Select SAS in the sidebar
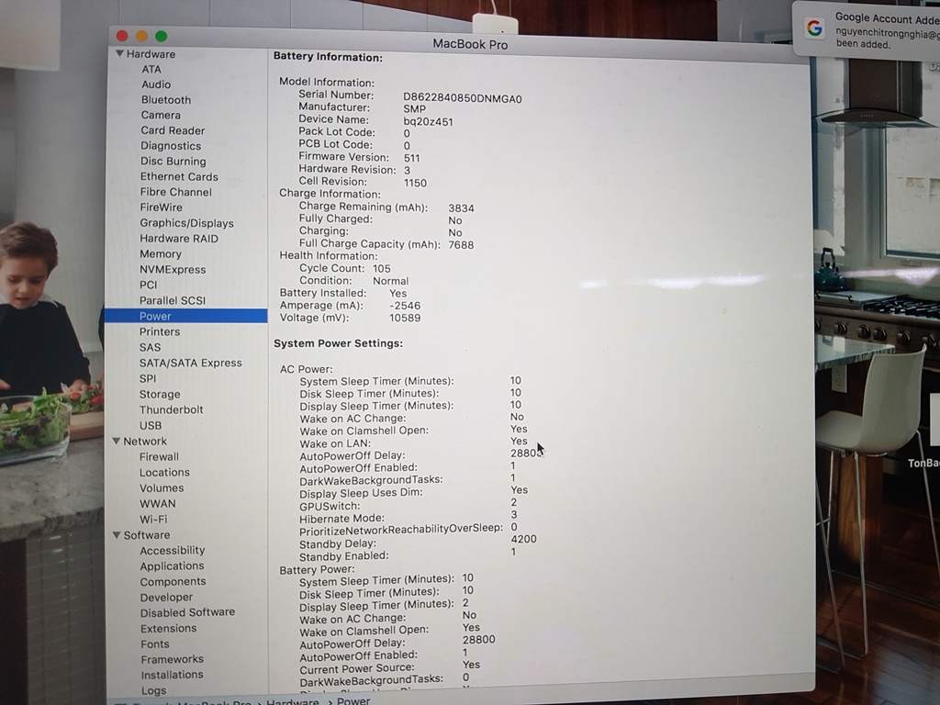This screenshot has width=940, height=705. pyautogui.click(x=150, y=347)
